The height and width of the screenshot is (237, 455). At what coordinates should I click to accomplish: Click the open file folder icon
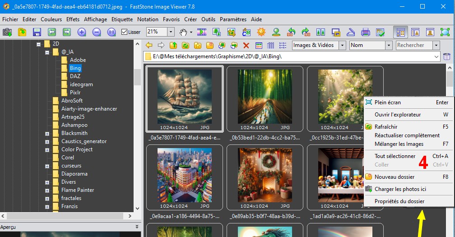pos(22,32)
